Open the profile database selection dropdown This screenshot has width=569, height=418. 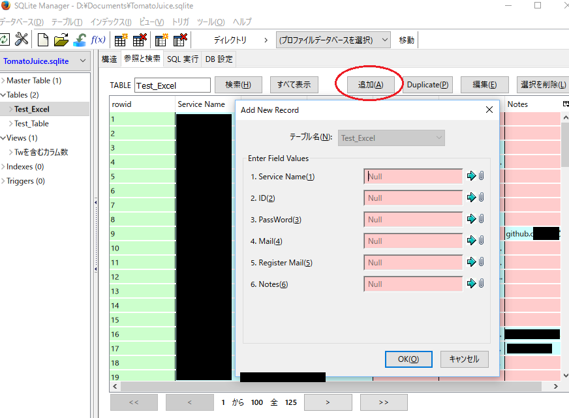[333, 40]
